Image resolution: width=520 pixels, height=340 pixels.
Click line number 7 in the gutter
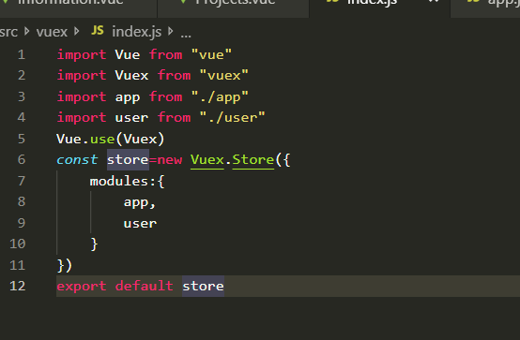tap(22, 181)
